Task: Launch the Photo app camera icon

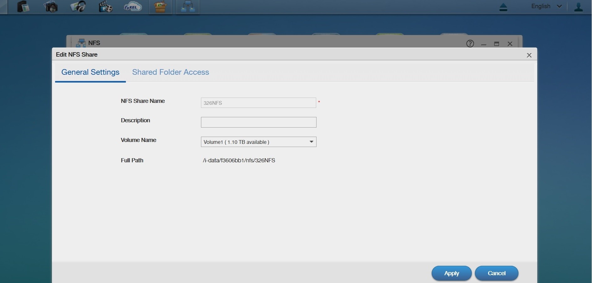Action: pos(51,7)
